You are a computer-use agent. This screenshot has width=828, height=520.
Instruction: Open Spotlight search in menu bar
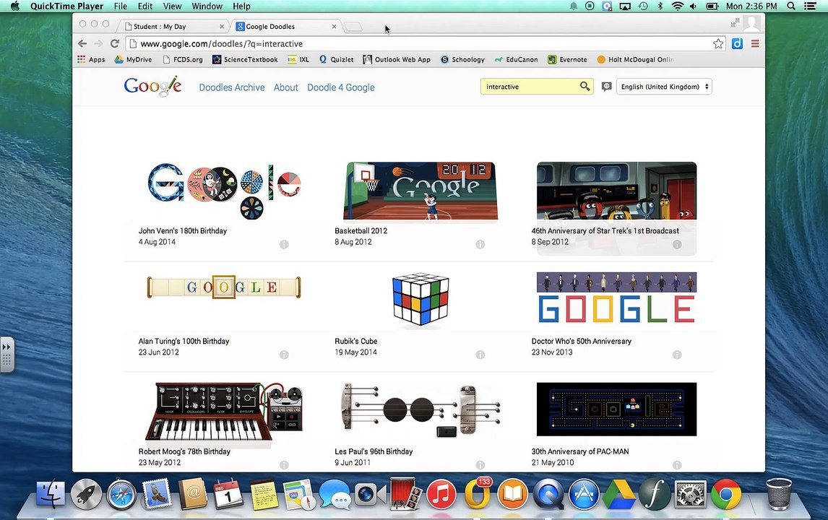click(x=791, y=6)
